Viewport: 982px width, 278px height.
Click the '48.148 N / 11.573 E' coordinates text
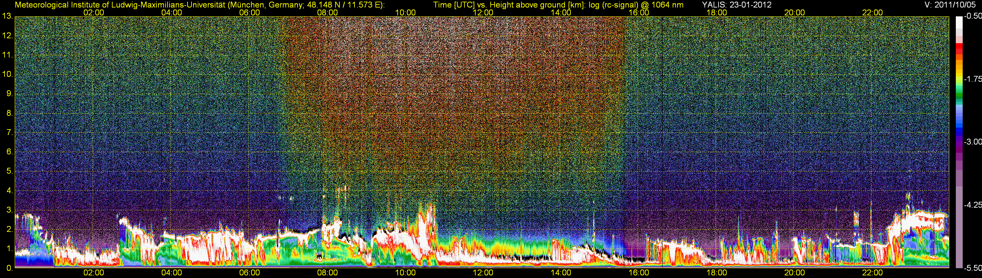(x=343, y=5)
